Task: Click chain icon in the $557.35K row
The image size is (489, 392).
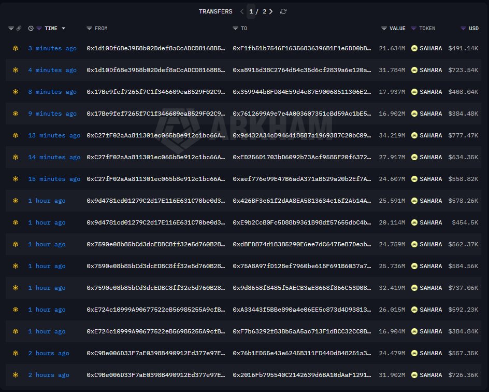Action: [x=16, y=353]
